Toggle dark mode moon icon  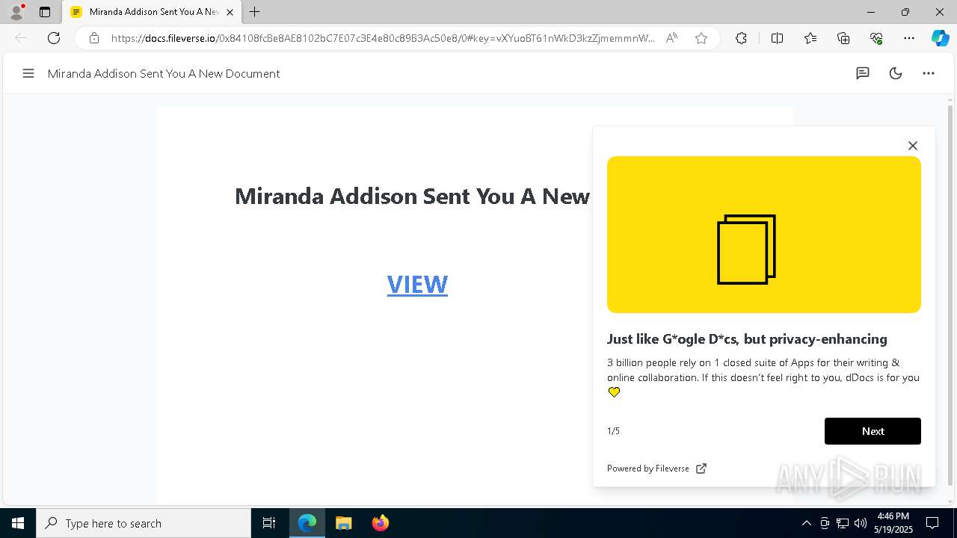[896, 73]
